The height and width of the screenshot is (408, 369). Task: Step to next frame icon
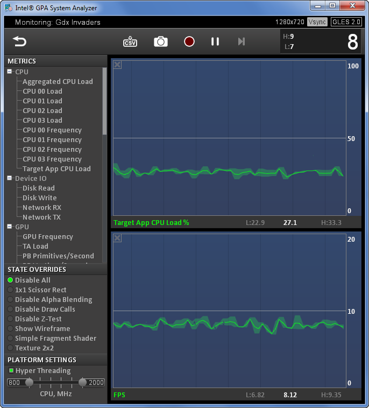click(x=242, y=41)
